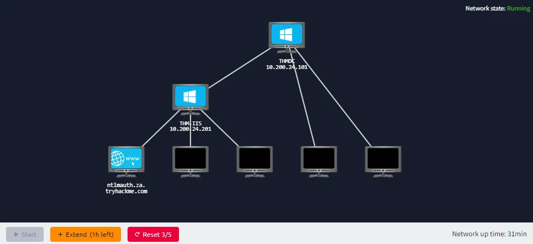
Task: Click the Start network button
Action: coord(25,235)
